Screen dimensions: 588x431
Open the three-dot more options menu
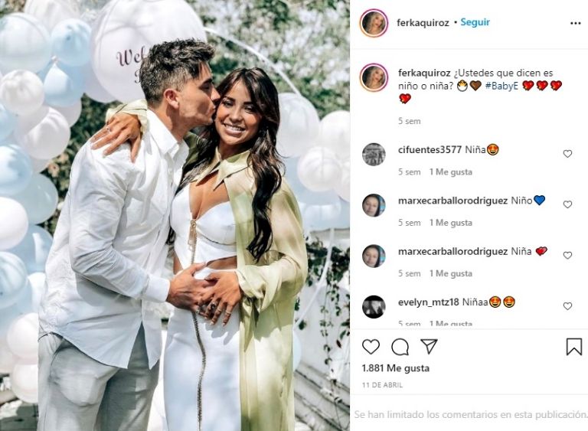(x=575, y=23)
